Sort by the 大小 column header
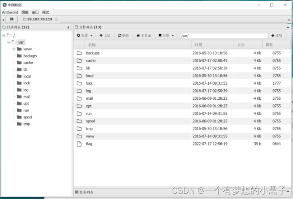 [x=248, y=45]
